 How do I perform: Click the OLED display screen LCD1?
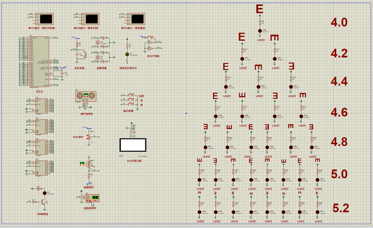click(x=133, y=144)
